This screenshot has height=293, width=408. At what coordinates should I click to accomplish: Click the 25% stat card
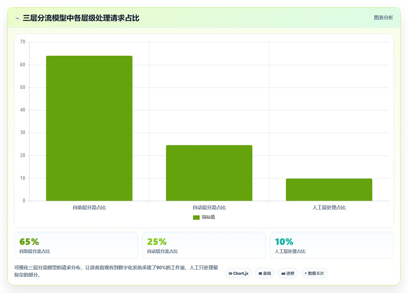click(x=204, y=245)
